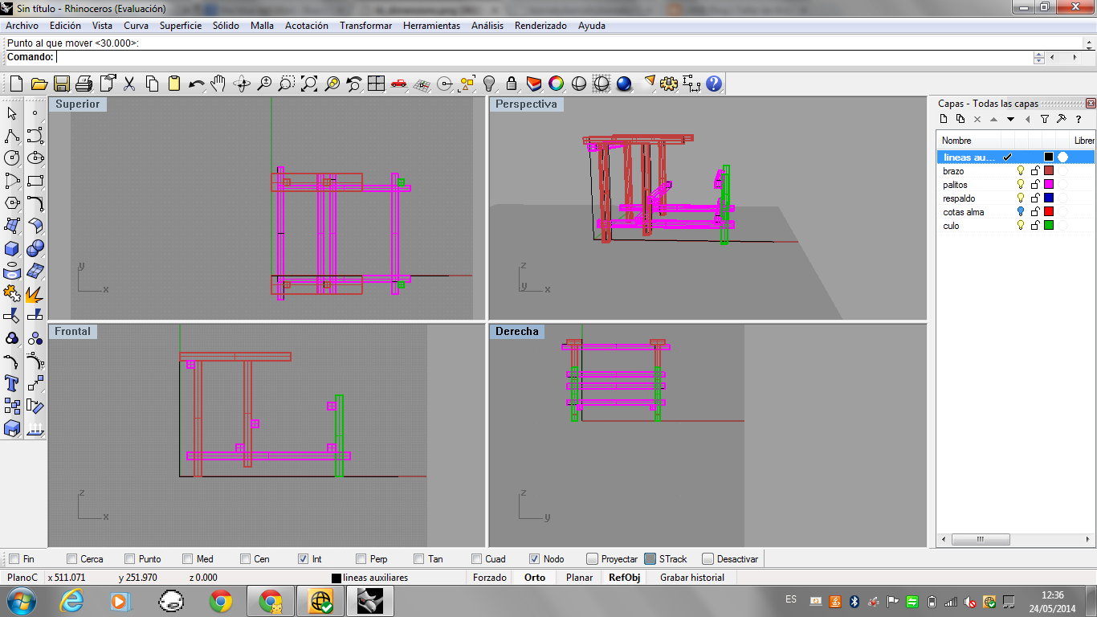The image size is (1097, 617).
Task: Open a file with the folder icon
Action: coord(39,84)
